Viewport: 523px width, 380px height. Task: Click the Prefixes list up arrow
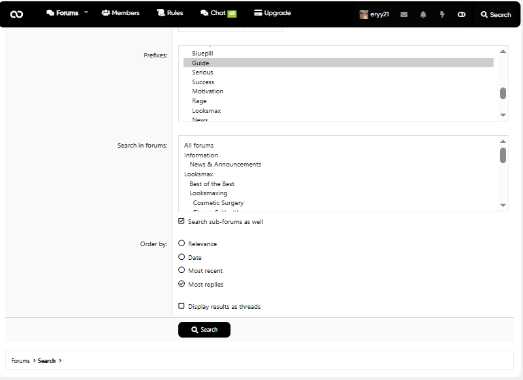pyautogui.click(x=503, y=52)
